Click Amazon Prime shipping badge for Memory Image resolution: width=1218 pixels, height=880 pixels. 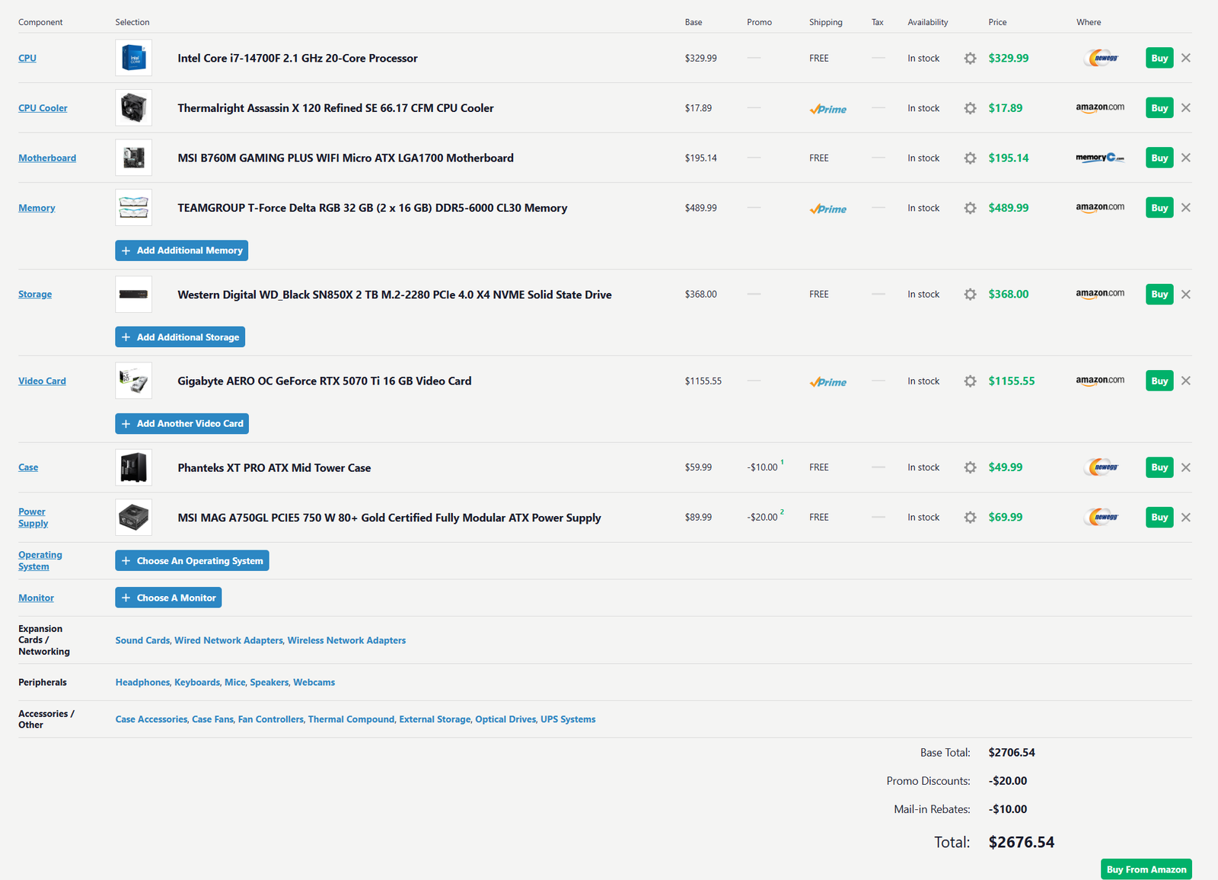828,209
